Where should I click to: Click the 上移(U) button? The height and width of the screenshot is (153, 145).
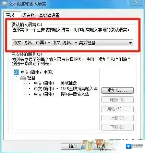click(118, 118)
